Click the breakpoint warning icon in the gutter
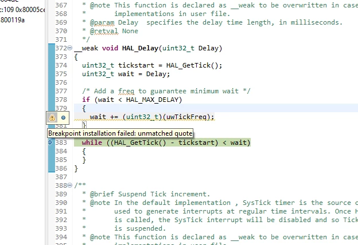Image resolution: width=358 pixels, height=245 pixels. click(x=52, y=117)
